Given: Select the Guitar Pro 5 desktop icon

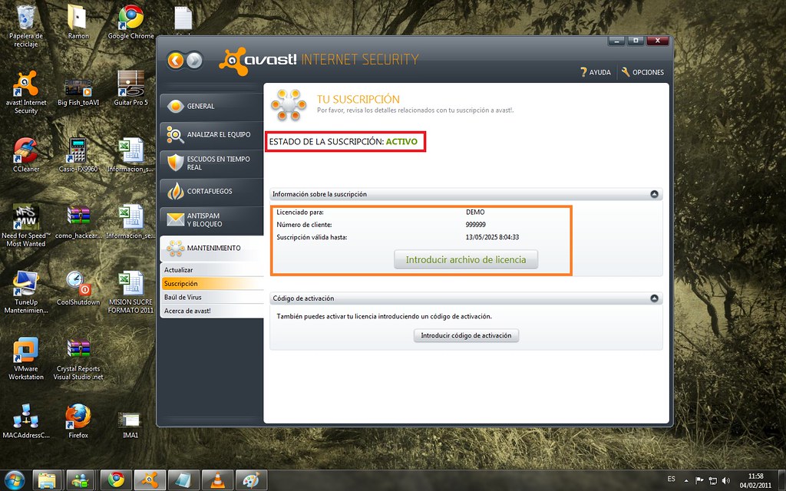Looking at the screenshot, I should point(130,89).
